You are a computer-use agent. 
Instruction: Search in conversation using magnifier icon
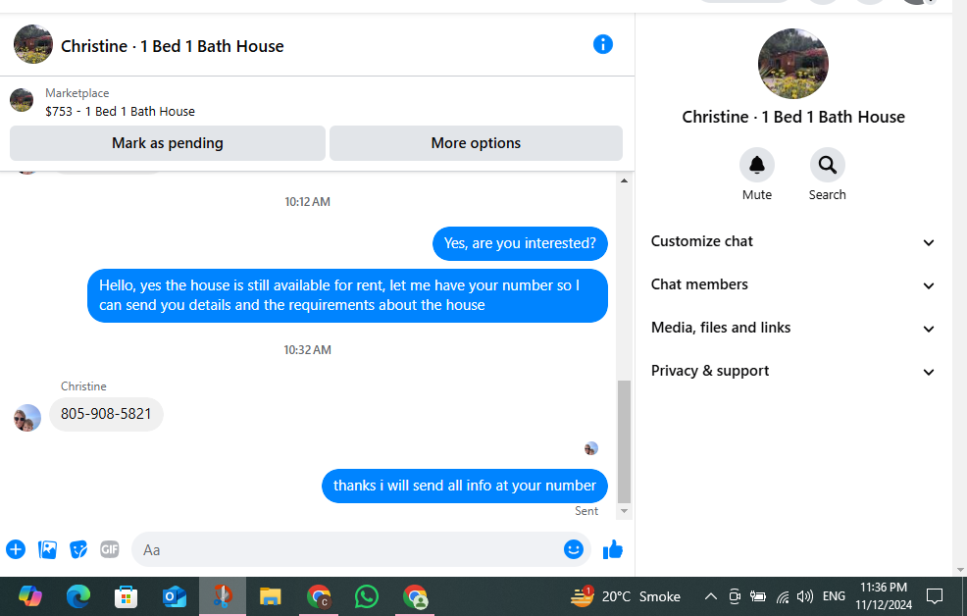[827, 165]
